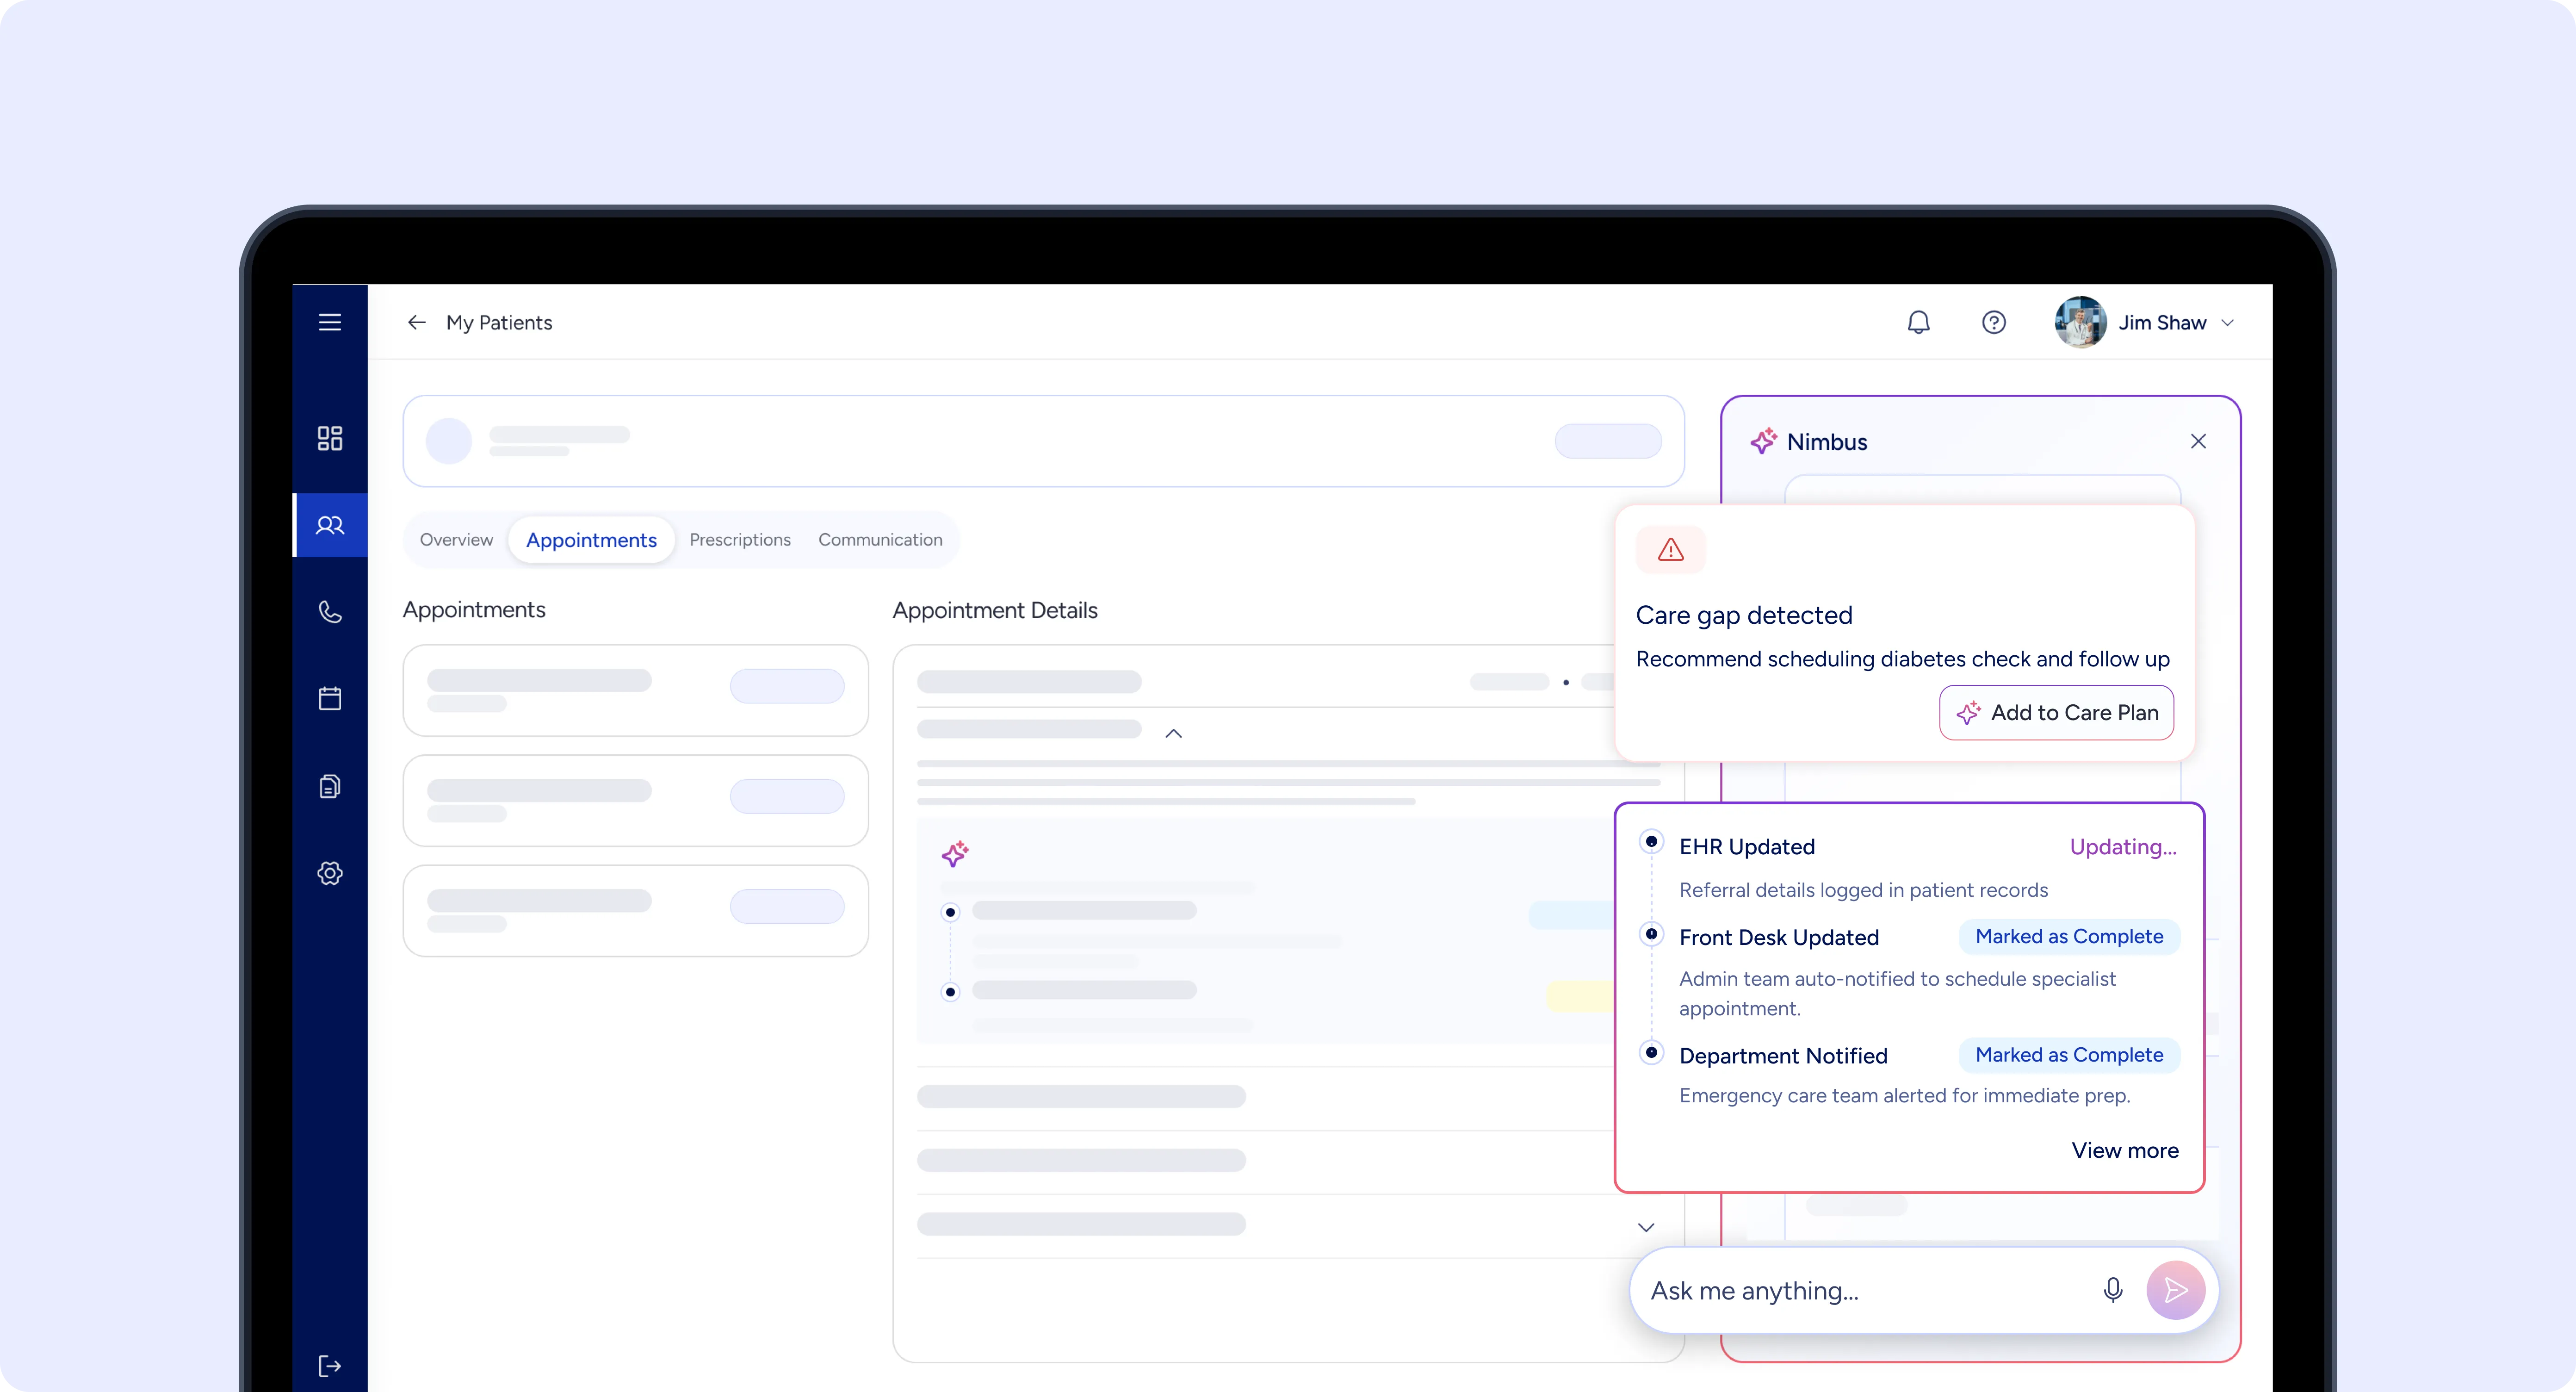Open the notifications bell
This screenshot has height=1392, width=2576.
[1918, 322]
